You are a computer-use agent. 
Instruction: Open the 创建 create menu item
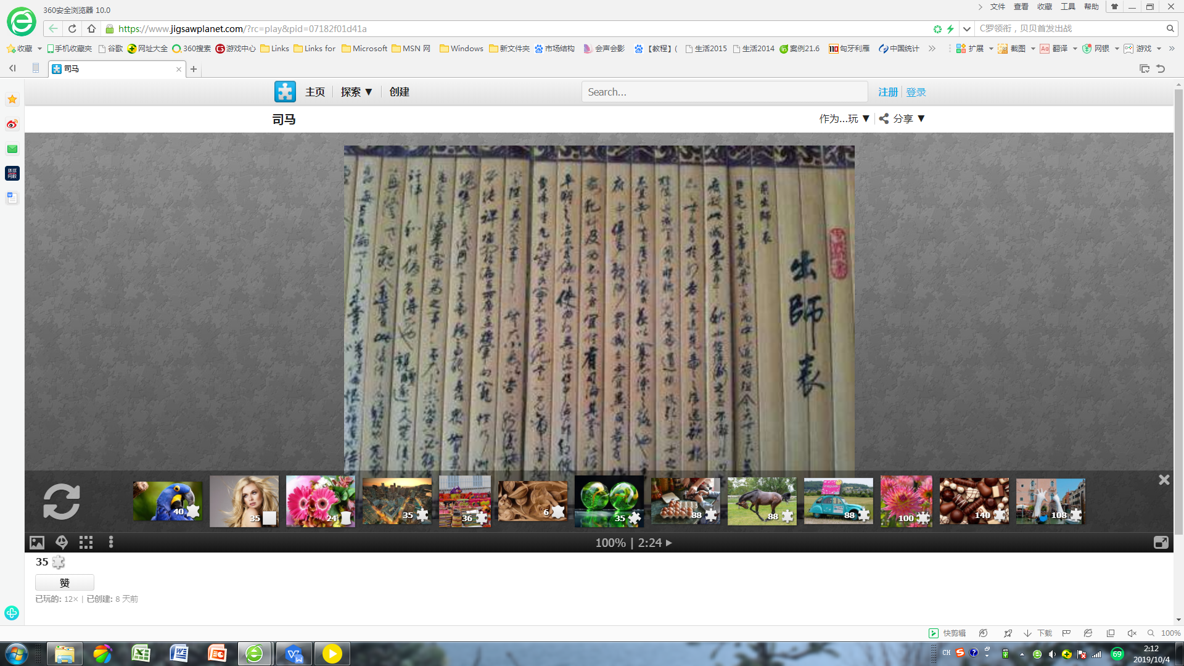coord(400,92)
